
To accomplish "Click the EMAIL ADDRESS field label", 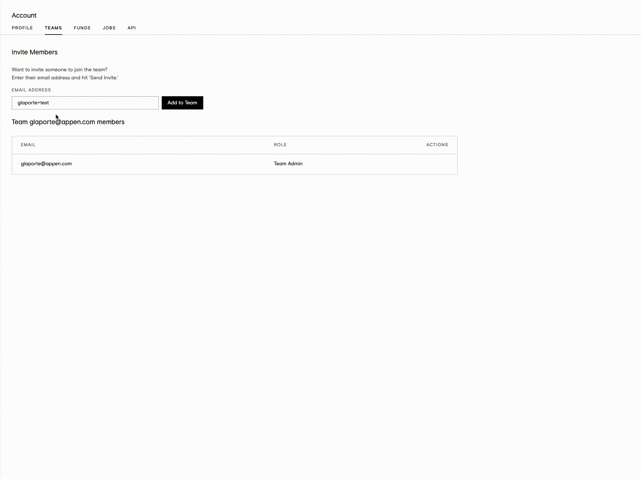I will 31,90.
